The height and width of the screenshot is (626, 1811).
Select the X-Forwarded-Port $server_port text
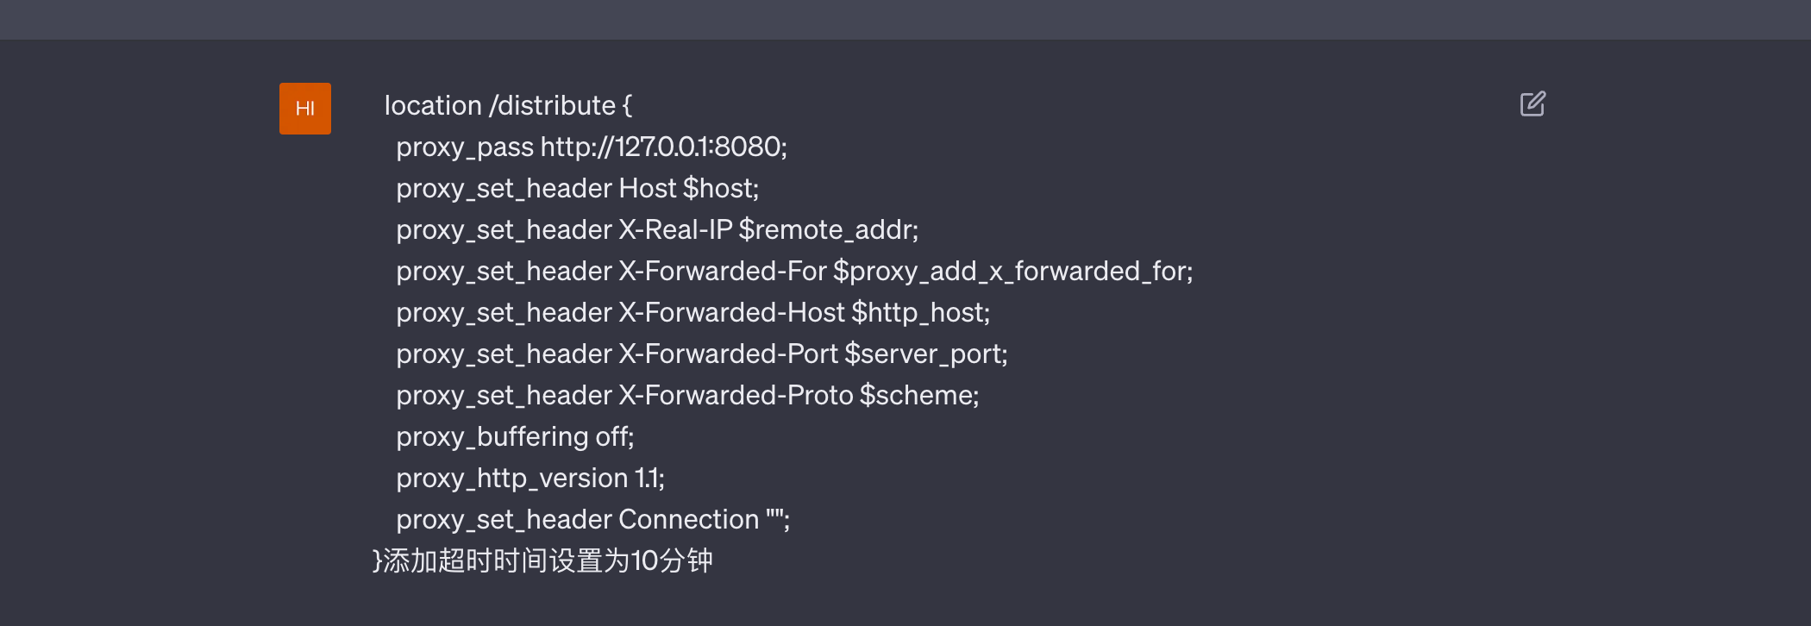coord(702,354)
